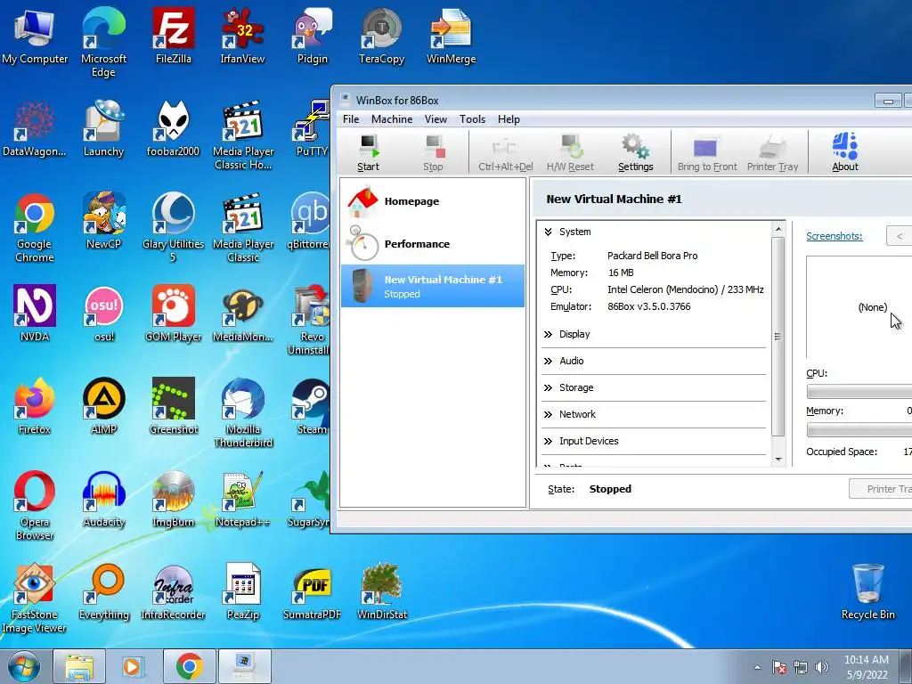912x684 pixels.
Task: Open WinDirStat desktop icon
Action: [381, 591]
